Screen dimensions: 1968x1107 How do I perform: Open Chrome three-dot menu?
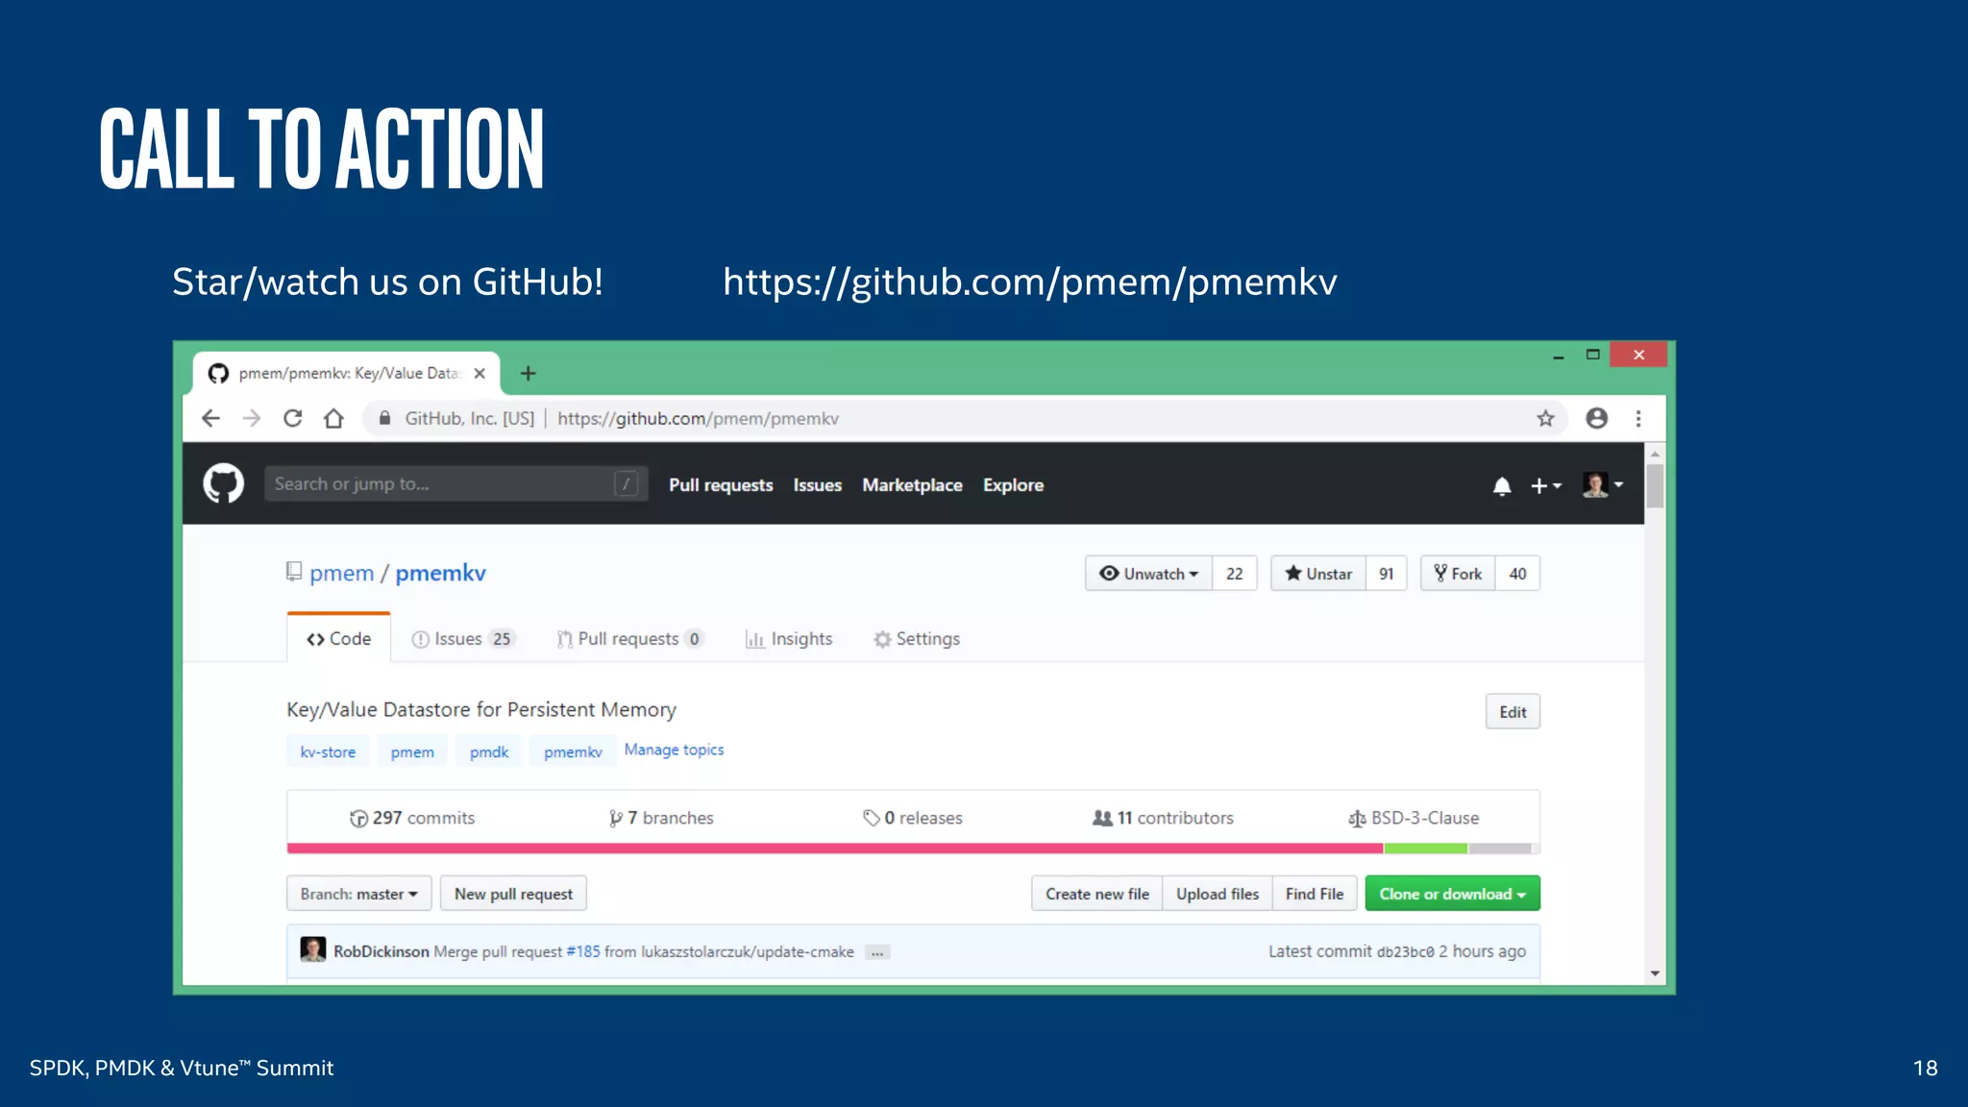pyautogui.click(x=1638, y=418)
